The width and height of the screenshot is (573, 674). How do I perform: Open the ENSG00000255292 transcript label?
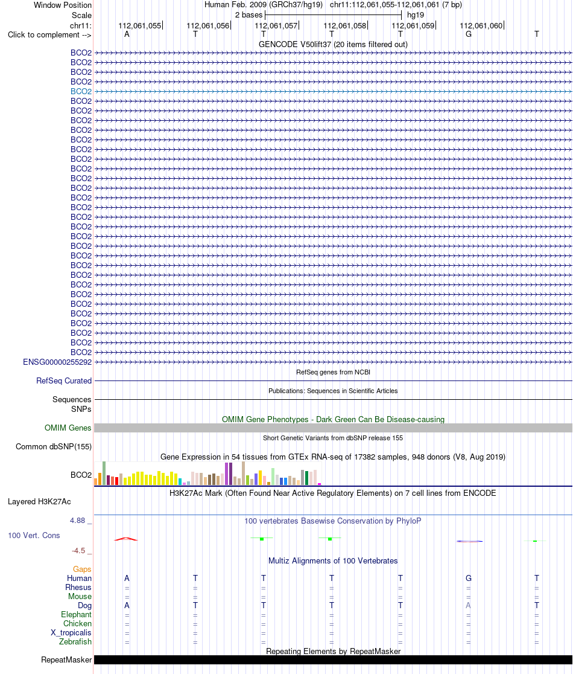[x=57, y=362]
